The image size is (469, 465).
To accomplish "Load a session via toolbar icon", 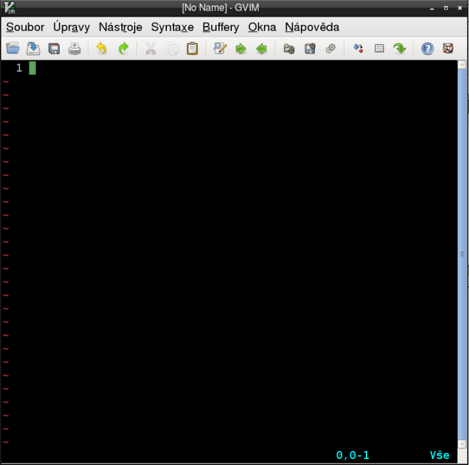I will pyautogui.click(x=289, y=48).
